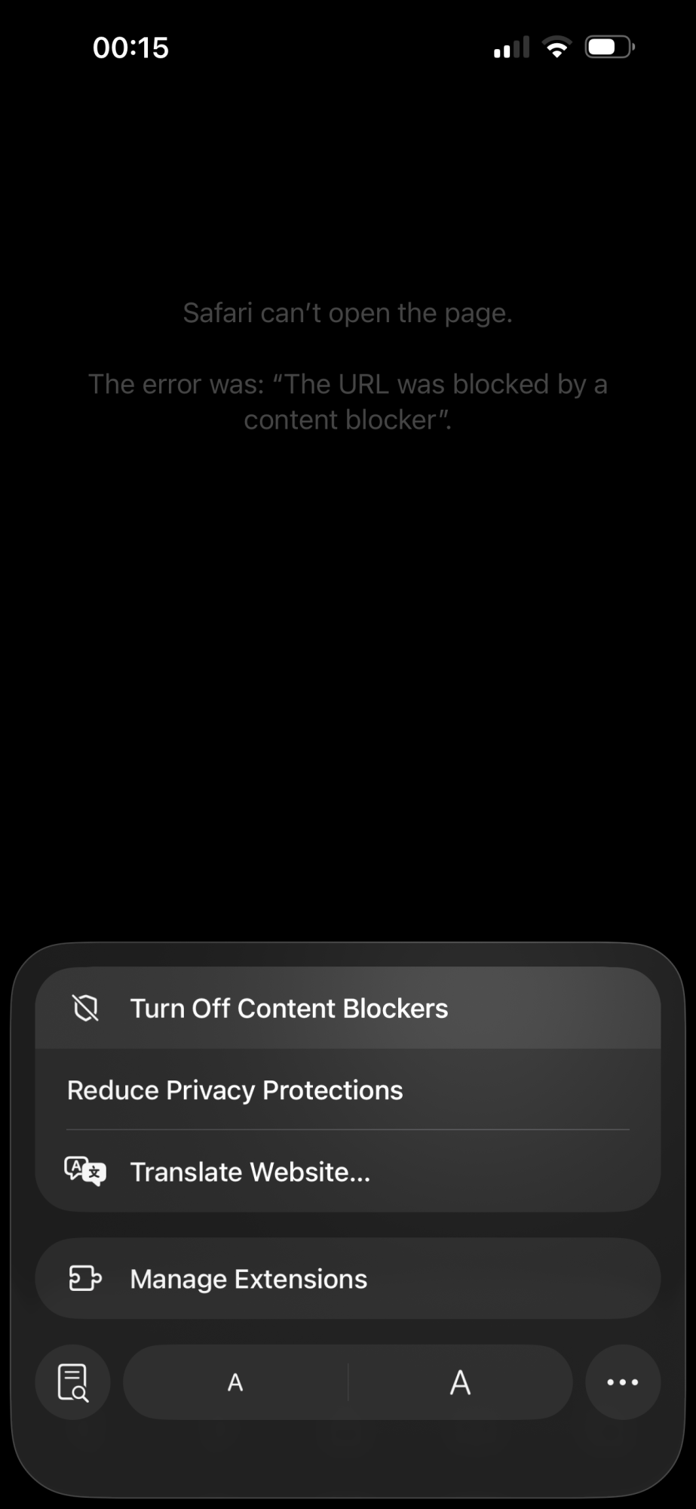The image size is (696, 1509).
Task: Tap the "Safari can't open the page." message
Action: [x=348, y=312]
